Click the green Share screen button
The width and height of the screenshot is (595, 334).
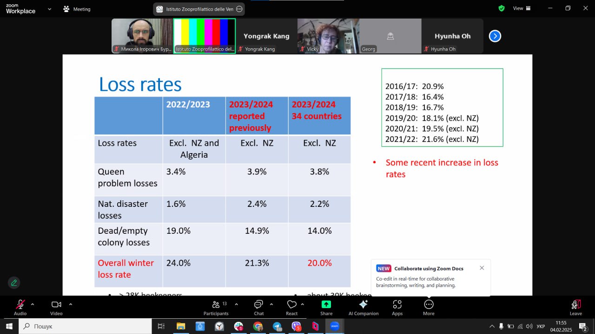click(x=326, y=307)
